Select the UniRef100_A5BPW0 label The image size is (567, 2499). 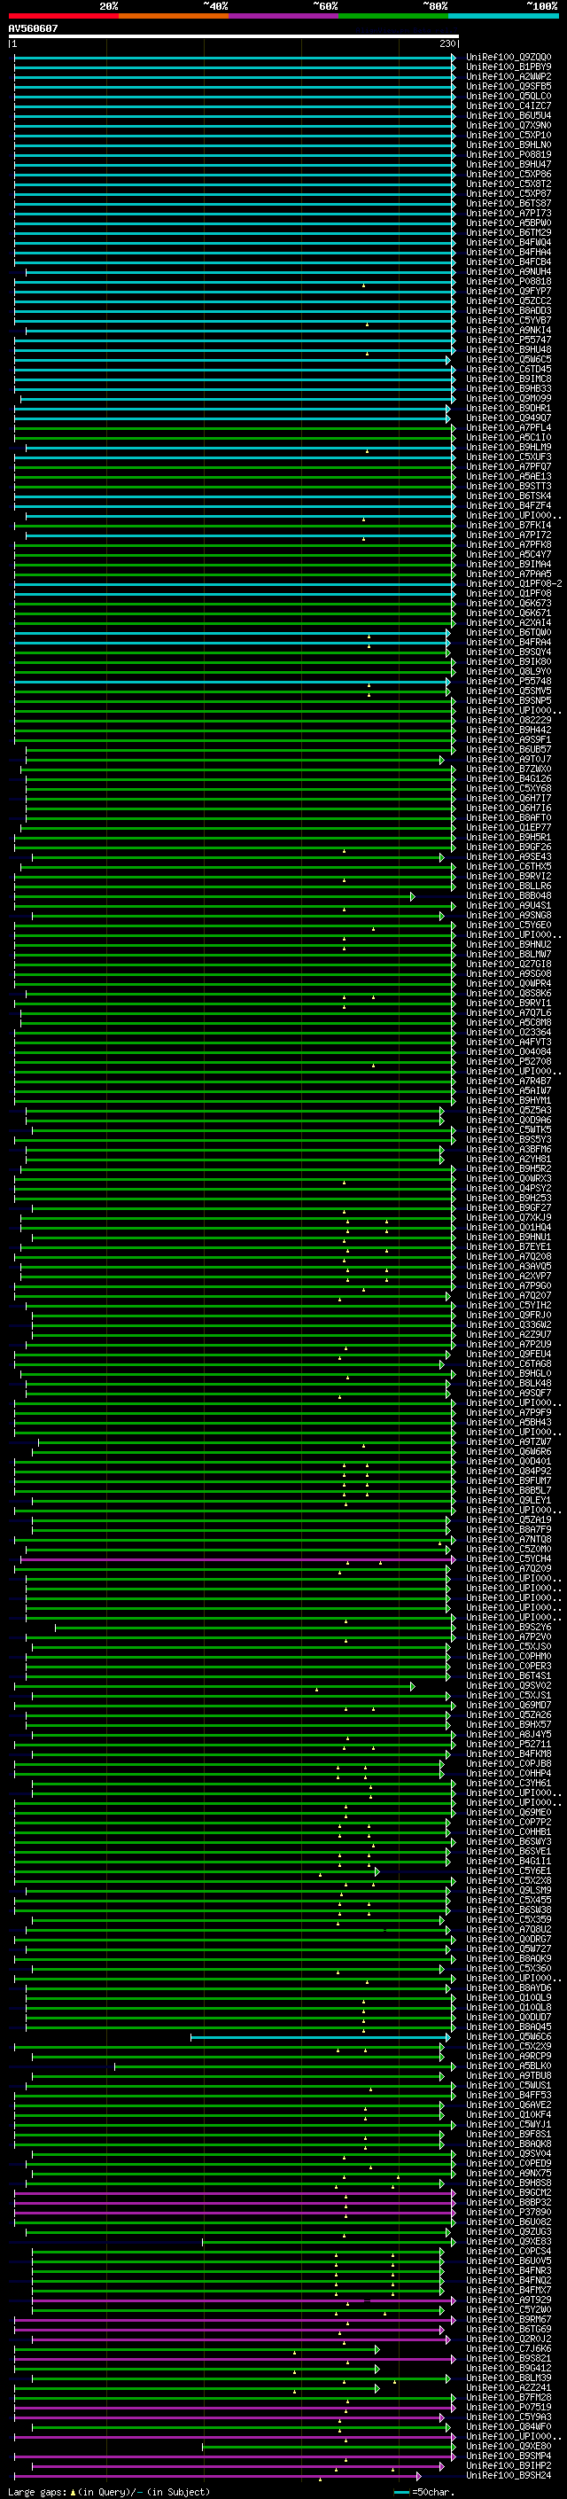click(509, 223)
